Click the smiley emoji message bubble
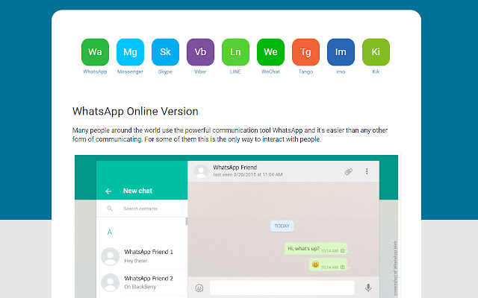478x298 pixels. point(329,264)
